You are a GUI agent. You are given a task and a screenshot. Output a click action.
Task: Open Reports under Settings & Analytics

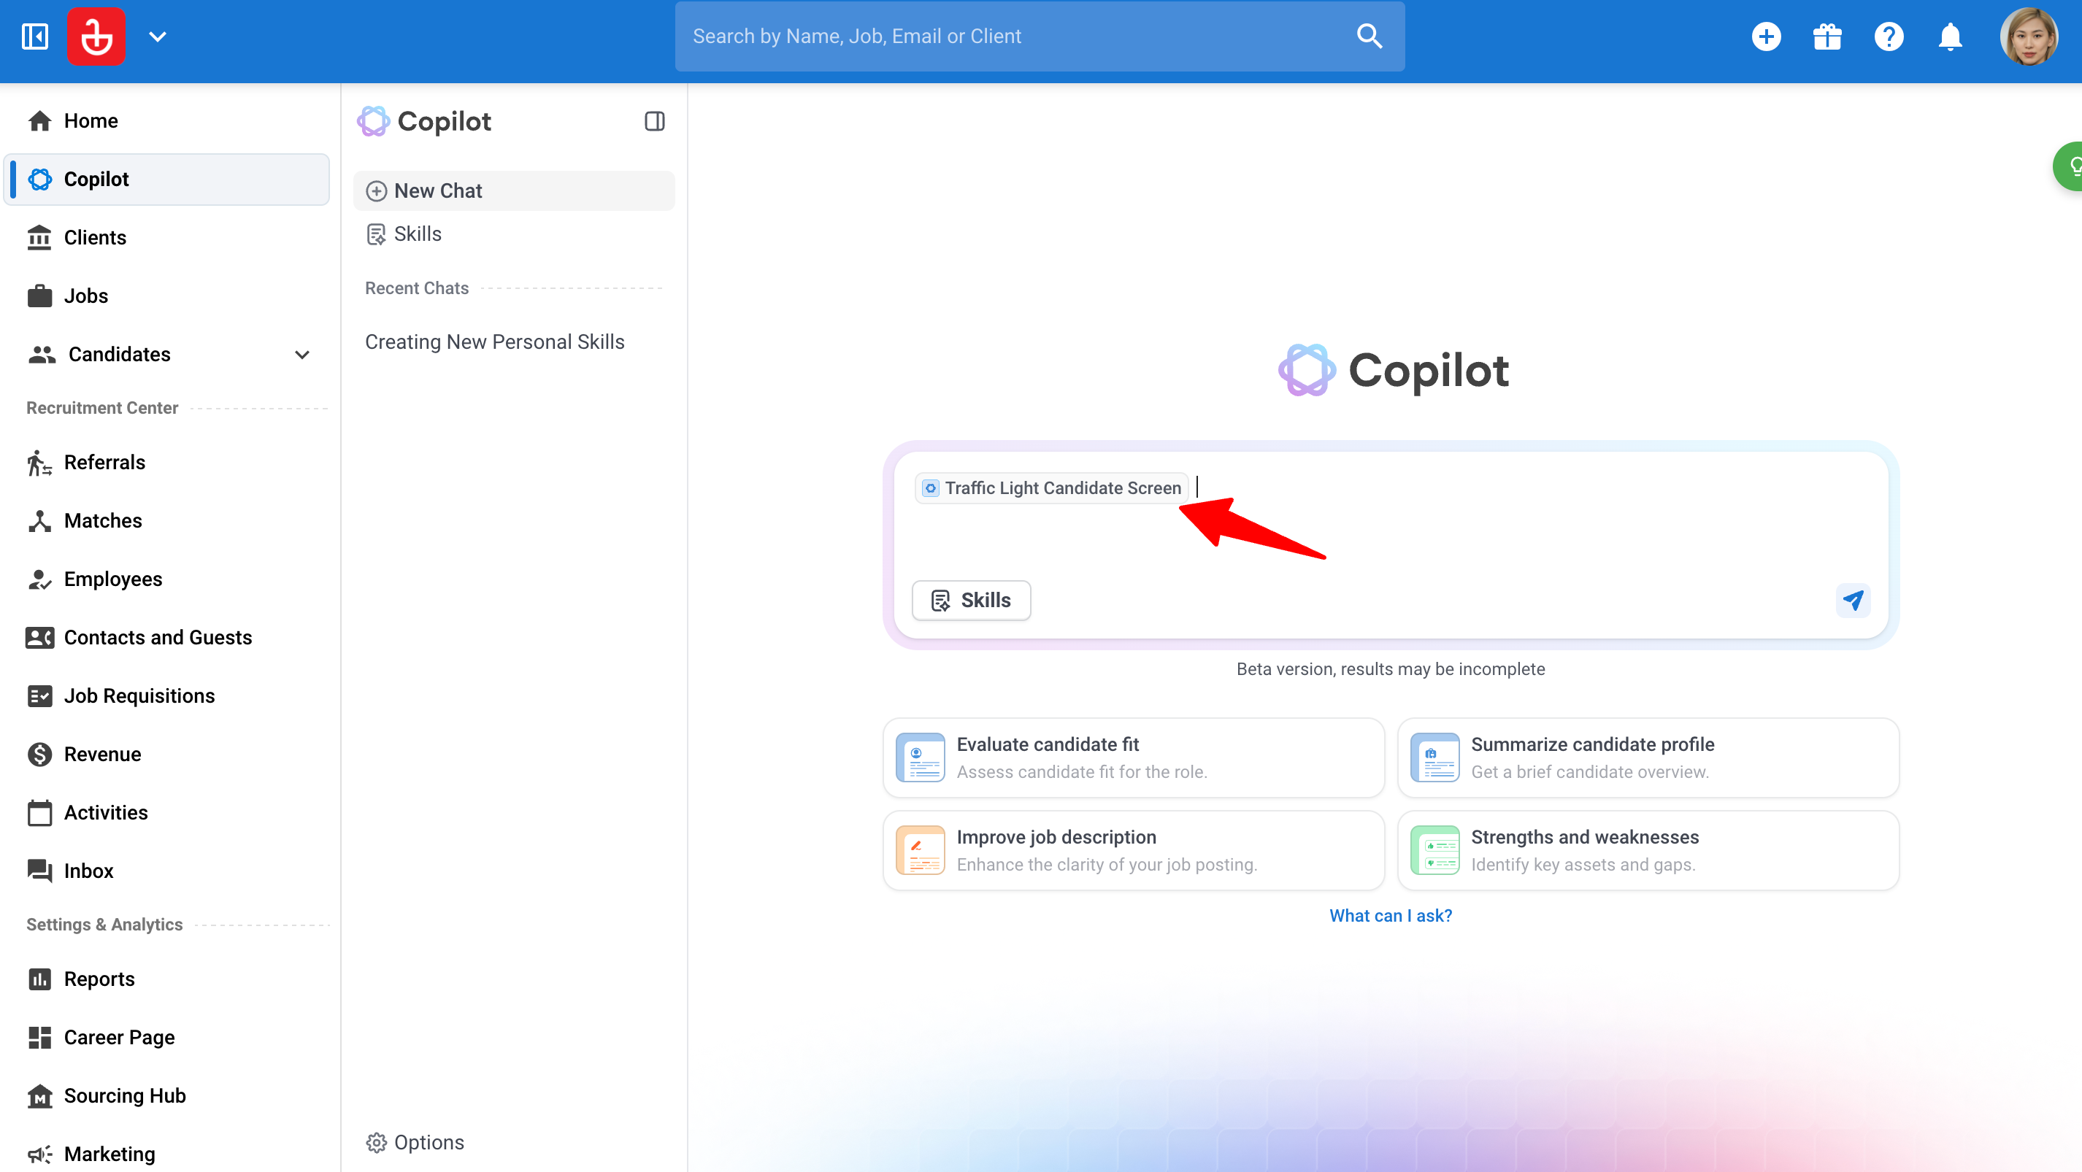pyautogui.click(x=166, y=979)
